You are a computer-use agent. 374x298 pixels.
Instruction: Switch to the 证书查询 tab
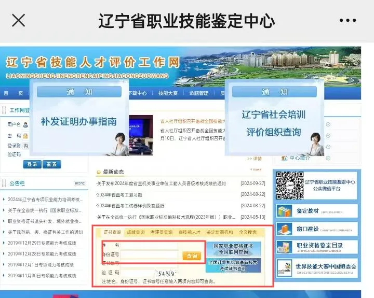[112, 232]
